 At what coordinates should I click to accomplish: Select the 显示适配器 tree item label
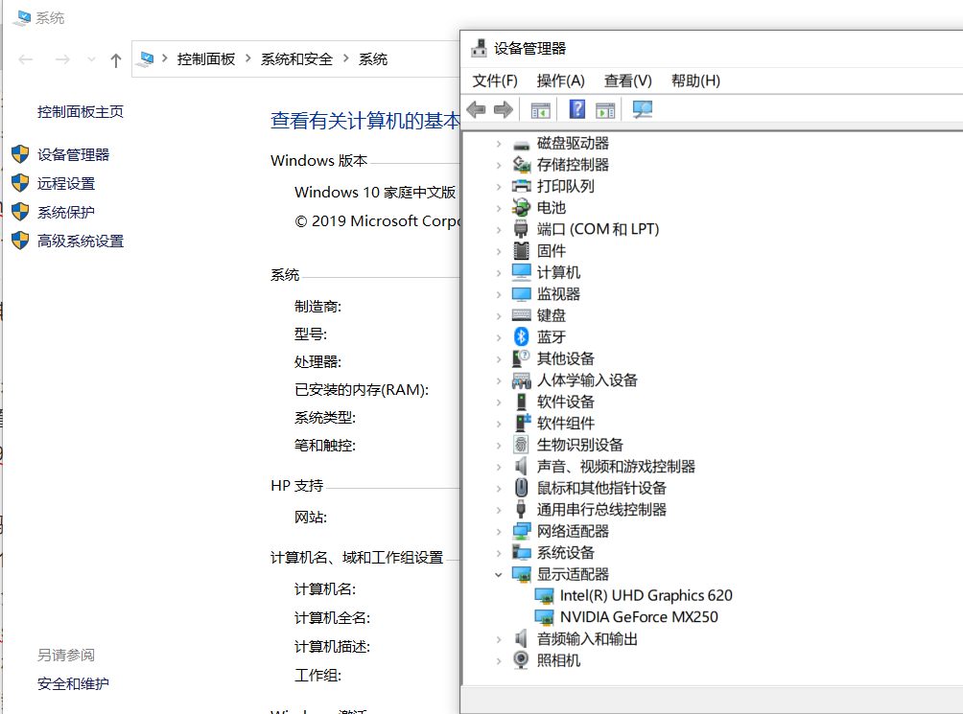point(573,575)
